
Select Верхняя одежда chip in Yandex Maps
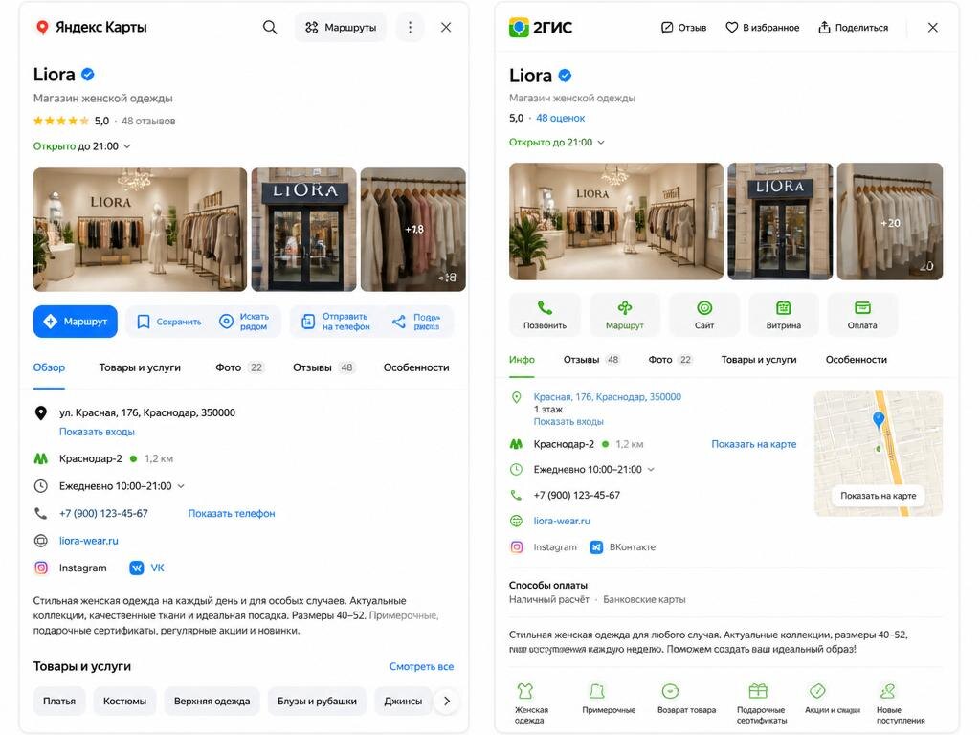pyautogui.click(x=212, y=702)
